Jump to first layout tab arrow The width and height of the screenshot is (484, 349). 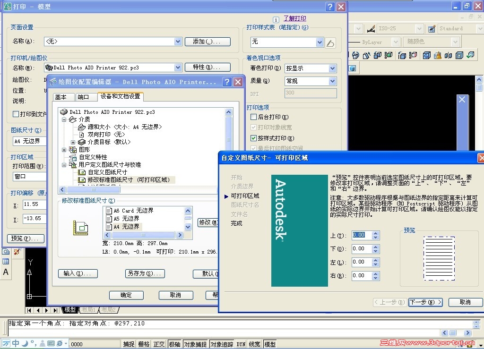(x=29, y=310)
